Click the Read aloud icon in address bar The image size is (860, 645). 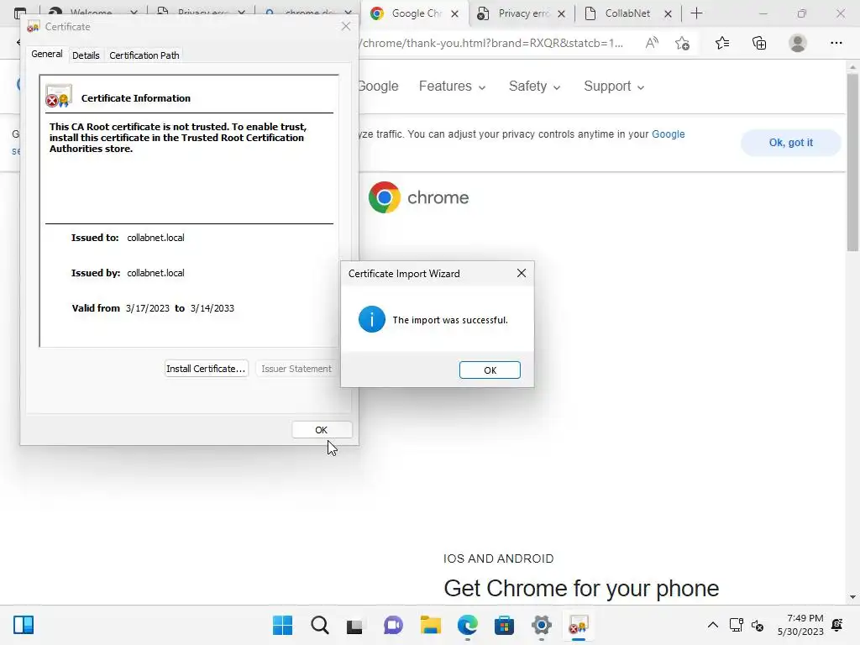(x=652, y=43)
